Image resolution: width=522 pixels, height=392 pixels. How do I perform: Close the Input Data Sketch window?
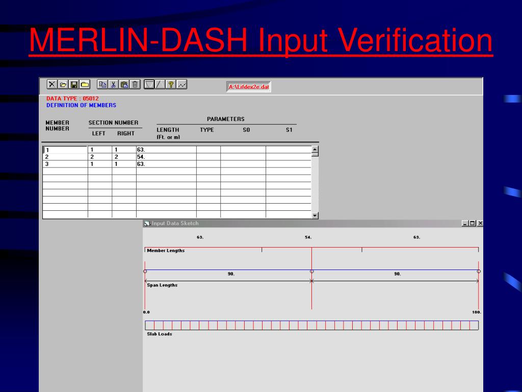coord(480,224)
